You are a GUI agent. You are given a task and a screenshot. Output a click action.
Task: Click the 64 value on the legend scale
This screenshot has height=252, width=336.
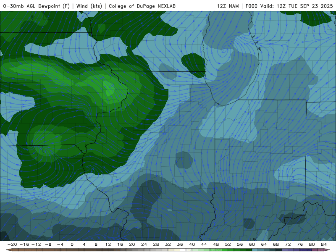pos(264,244)
